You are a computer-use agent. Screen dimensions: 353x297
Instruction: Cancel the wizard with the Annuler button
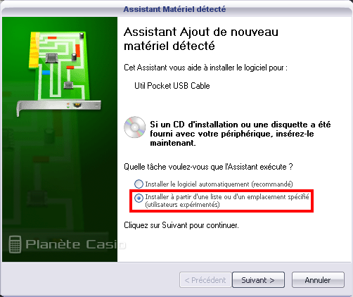(318, 279)
